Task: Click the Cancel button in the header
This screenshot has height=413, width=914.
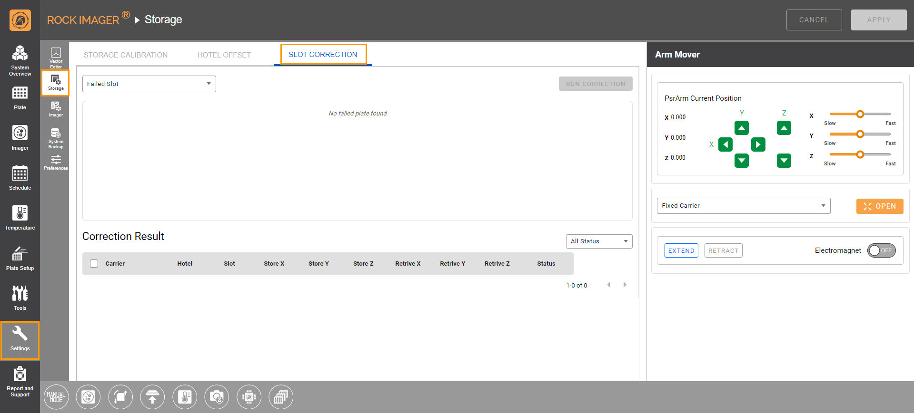Action: [x=814, y=20]
